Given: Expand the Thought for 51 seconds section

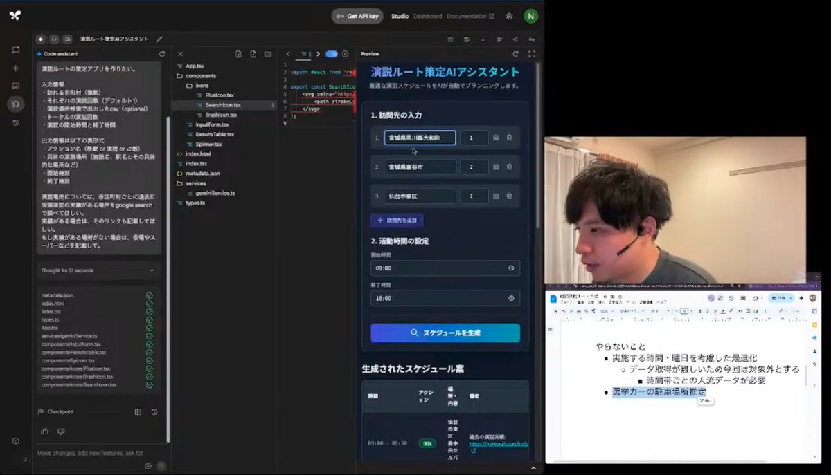Looking at the screenshot, I should tap(98, 270).
